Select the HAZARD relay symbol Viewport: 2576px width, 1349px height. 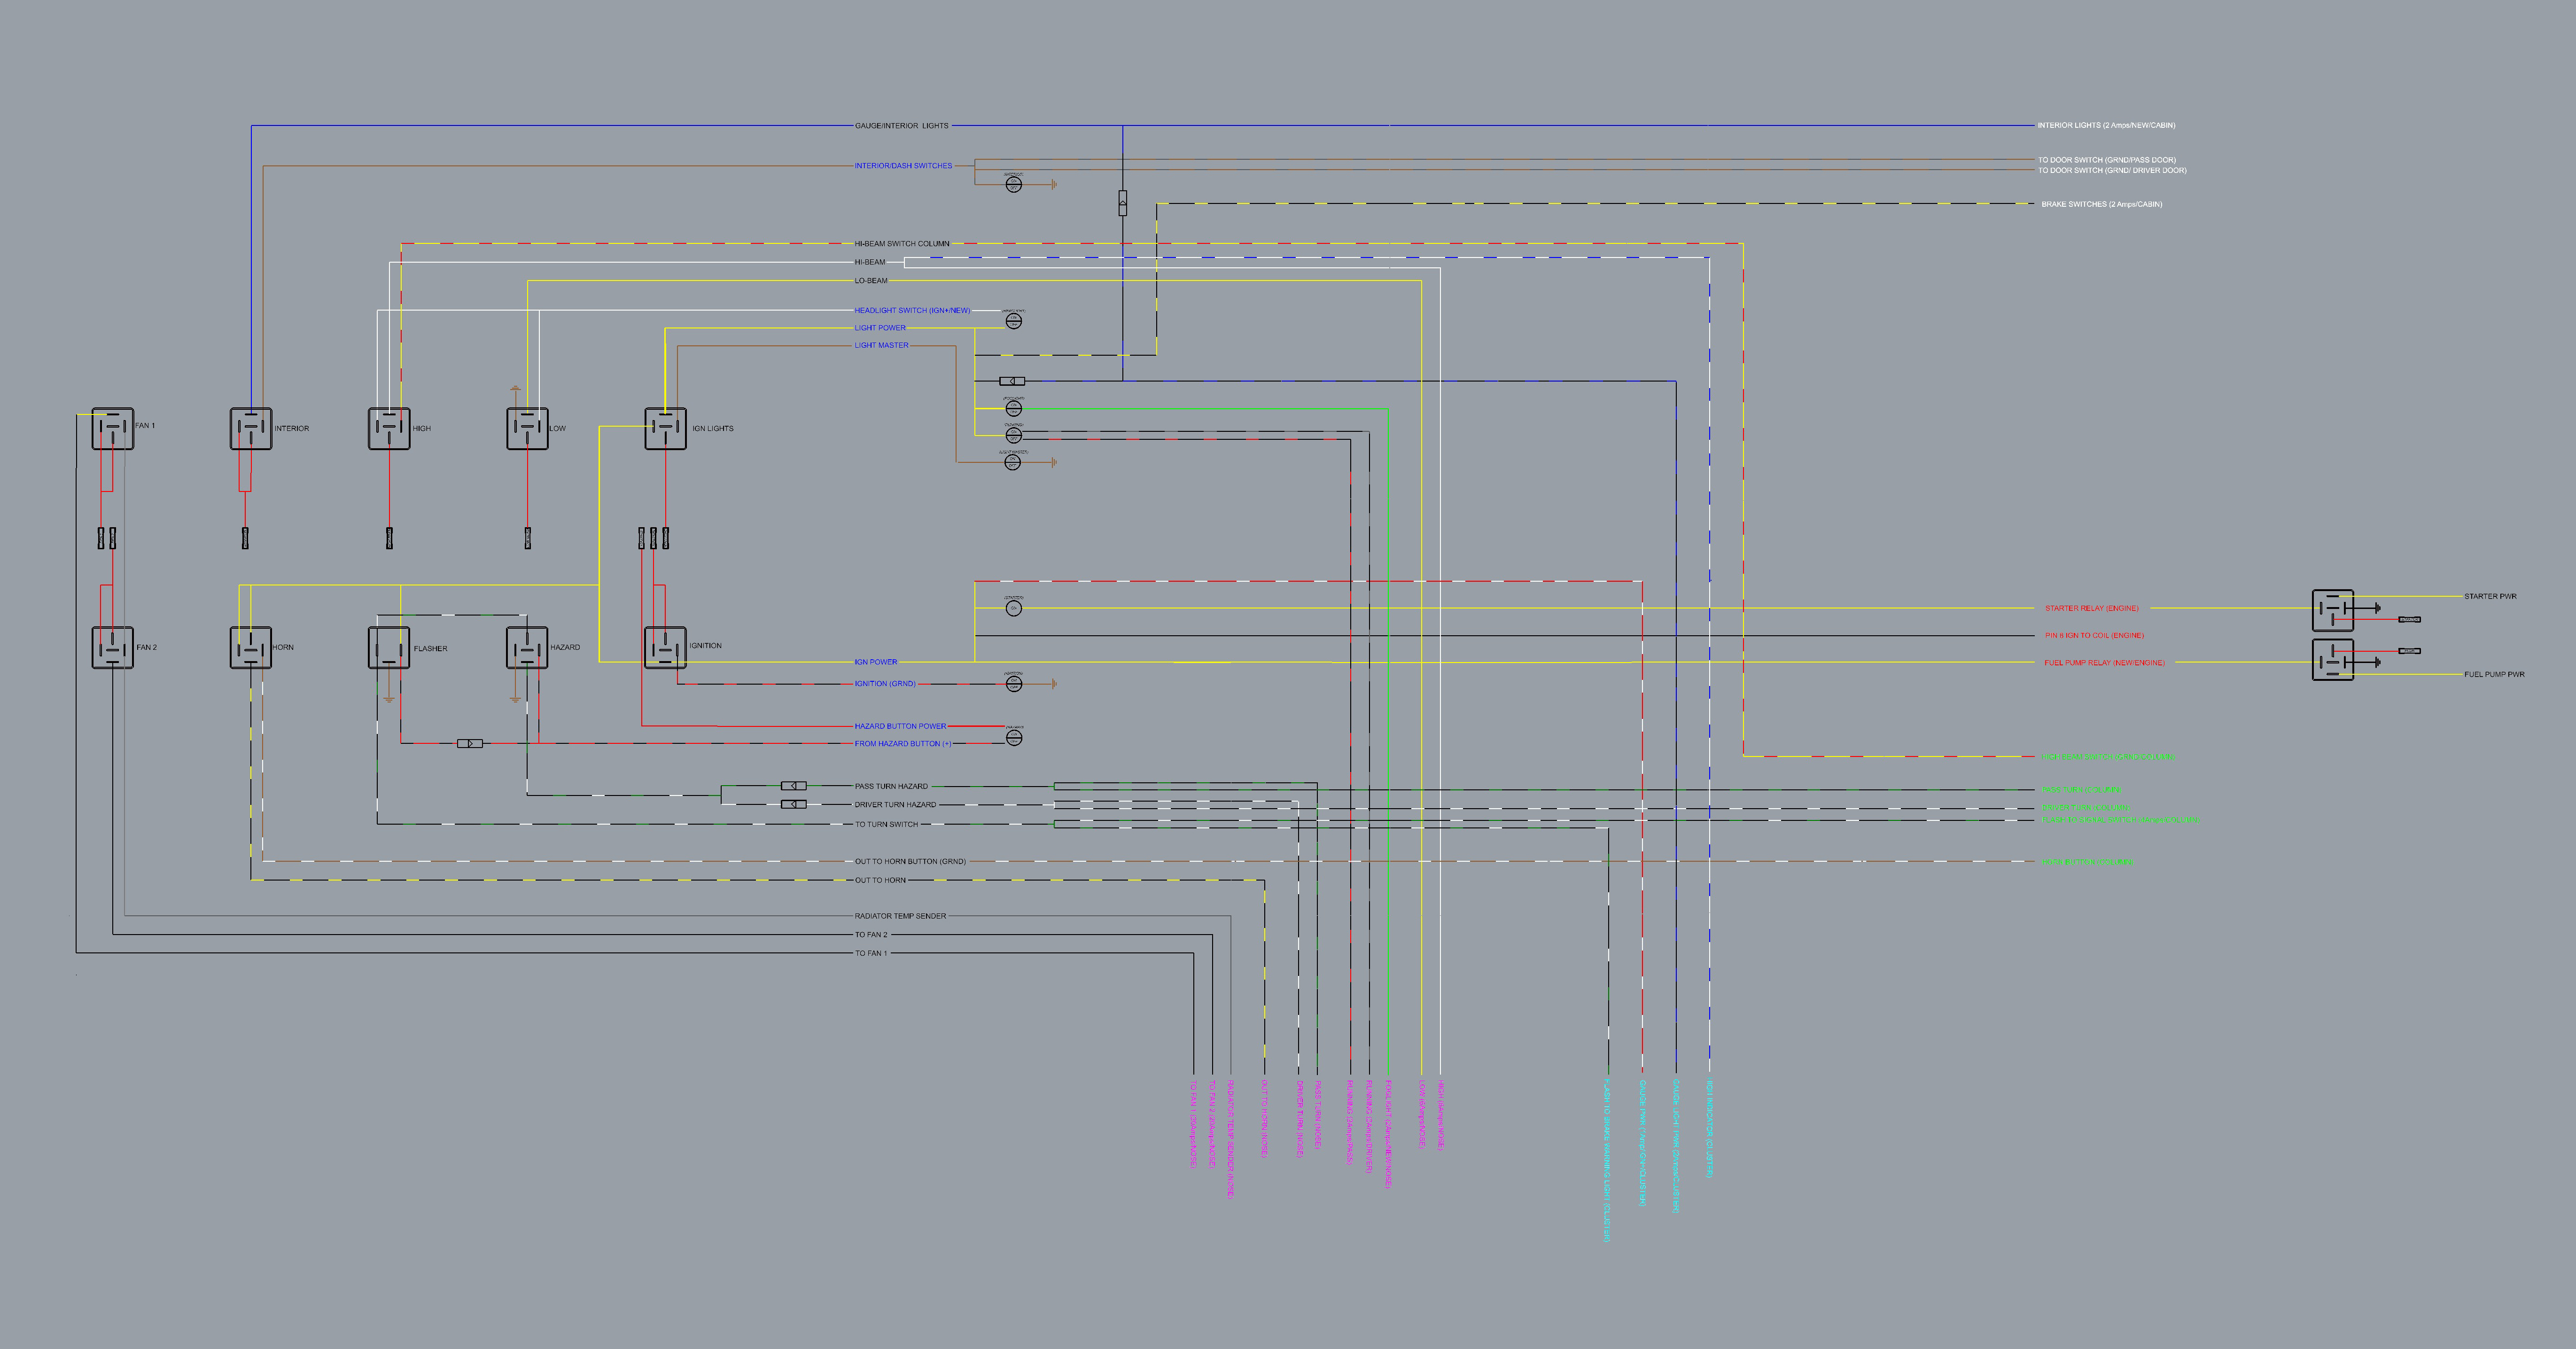[527, 647]
